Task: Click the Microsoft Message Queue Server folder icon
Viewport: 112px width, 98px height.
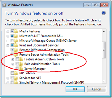Action: click(x=16, y=41)
